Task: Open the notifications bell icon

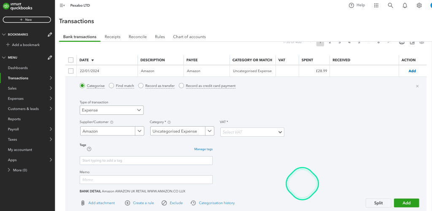Action: point(405,5)
